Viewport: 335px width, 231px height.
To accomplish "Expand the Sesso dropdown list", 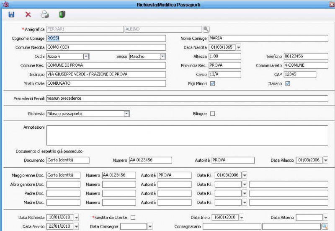I will tap(162, 56).
